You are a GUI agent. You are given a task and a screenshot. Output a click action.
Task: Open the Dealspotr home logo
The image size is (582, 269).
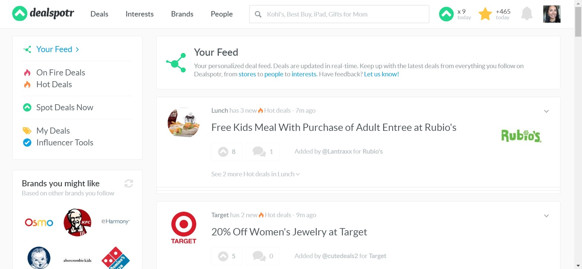(x=43, y=14)
